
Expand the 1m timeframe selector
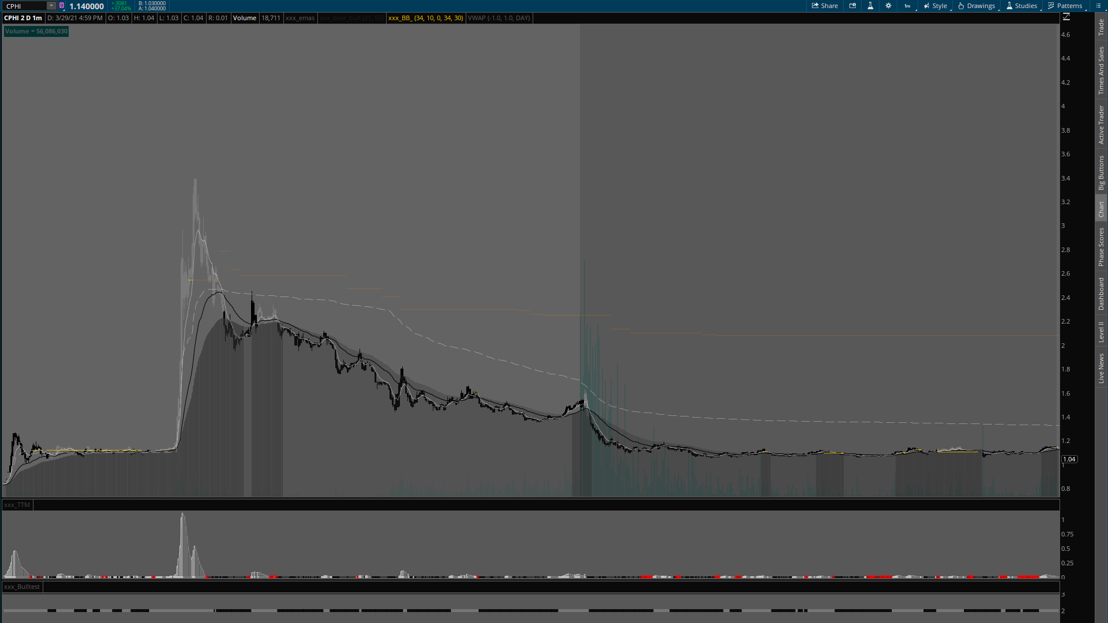[x=908, y=6]
